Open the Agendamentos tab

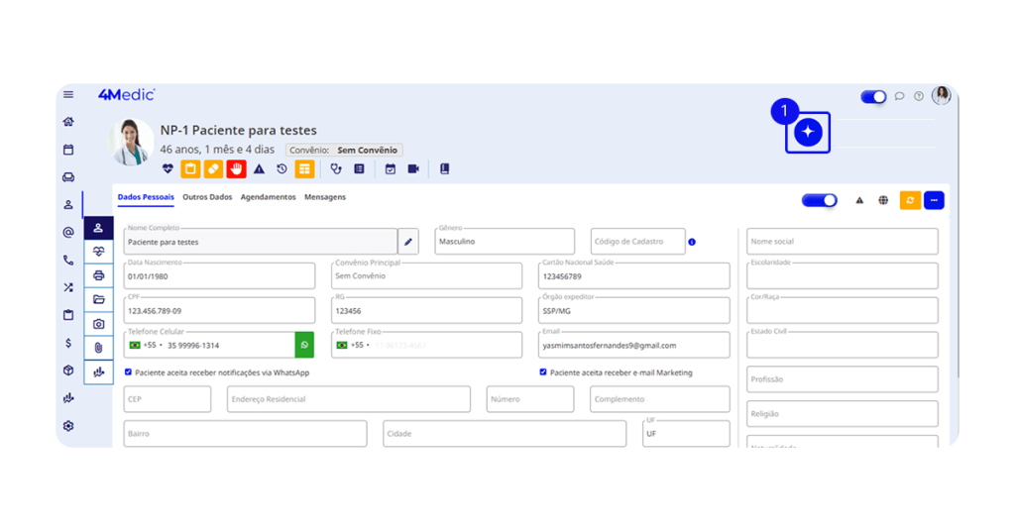coord(268,197)
